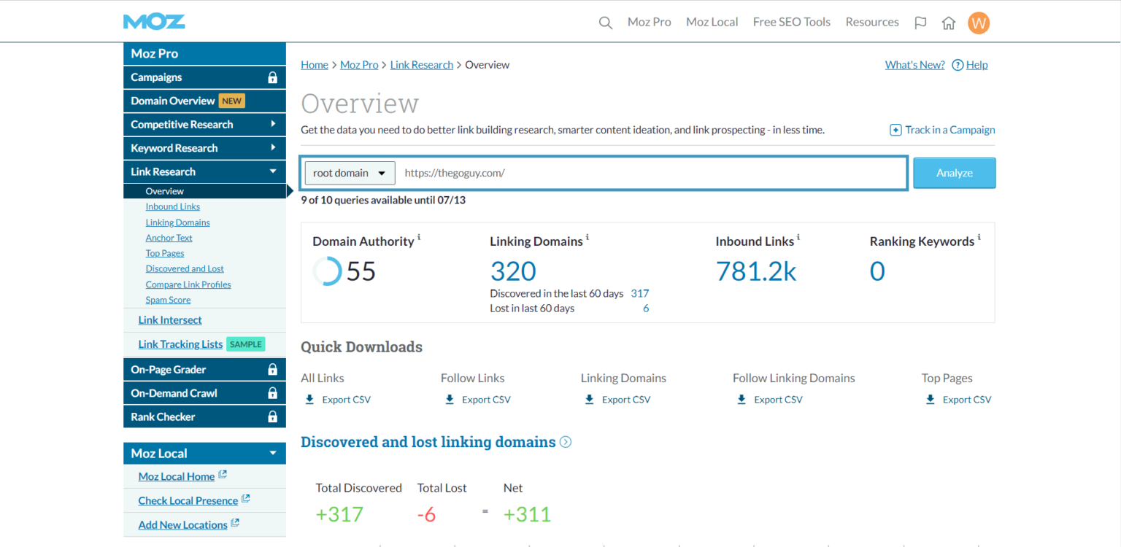1121x547 pixels.
Task: Click the flag notifications icon
Action: pos(920,23)
